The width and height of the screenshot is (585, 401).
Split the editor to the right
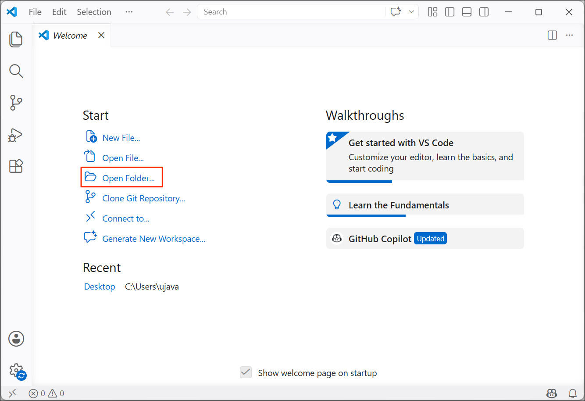(x=553, y=35)
